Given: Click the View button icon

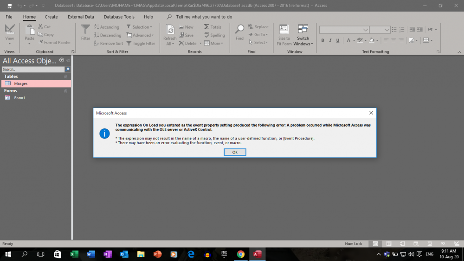Looking at the screenshot, I should tap(9, 29).
